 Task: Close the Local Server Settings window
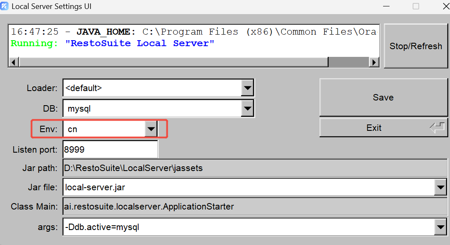tap(446, 6)
